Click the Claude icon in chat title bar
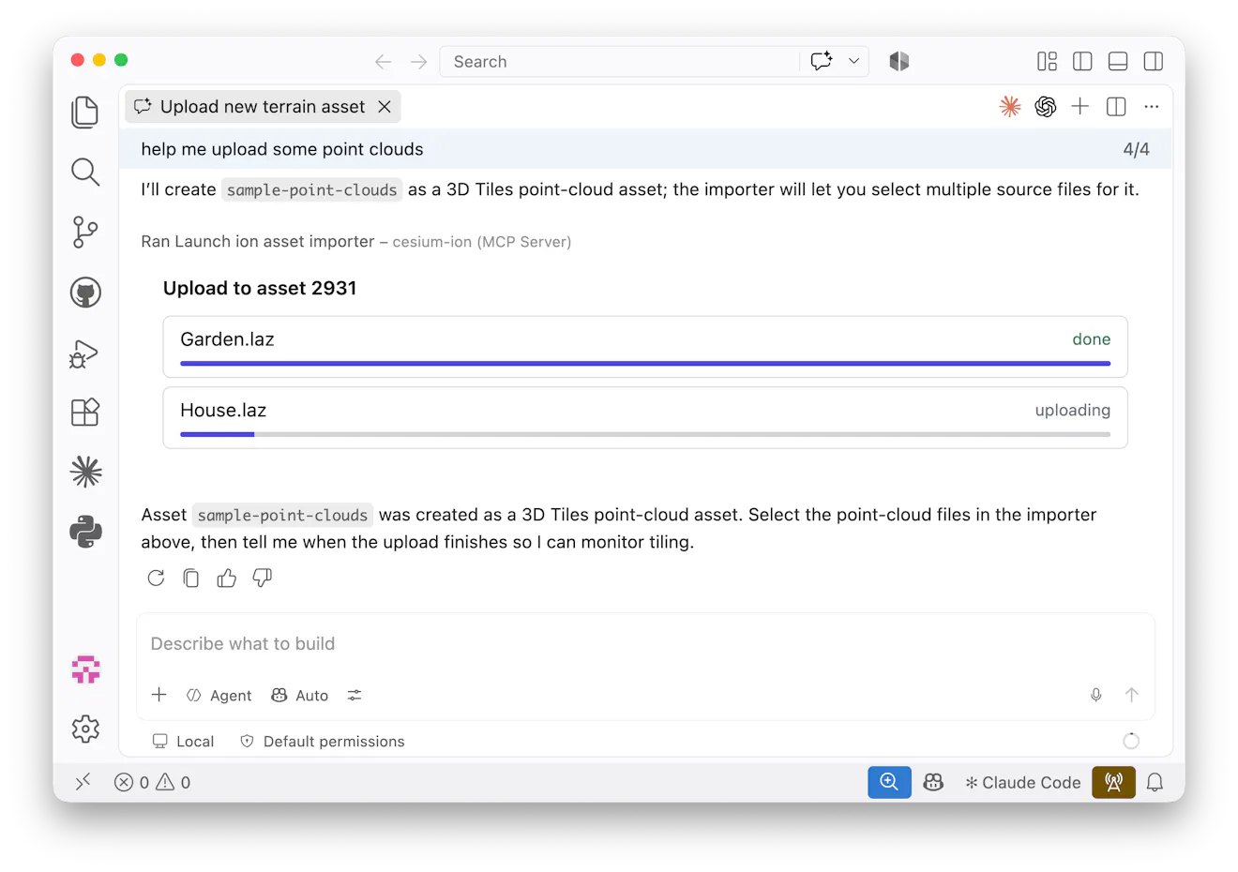 (x=1010, y=107)
